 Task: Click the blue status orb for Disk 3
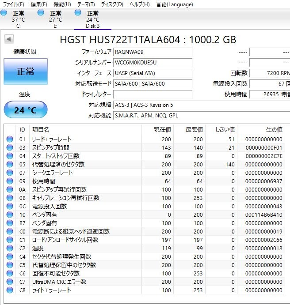[78, 13]
